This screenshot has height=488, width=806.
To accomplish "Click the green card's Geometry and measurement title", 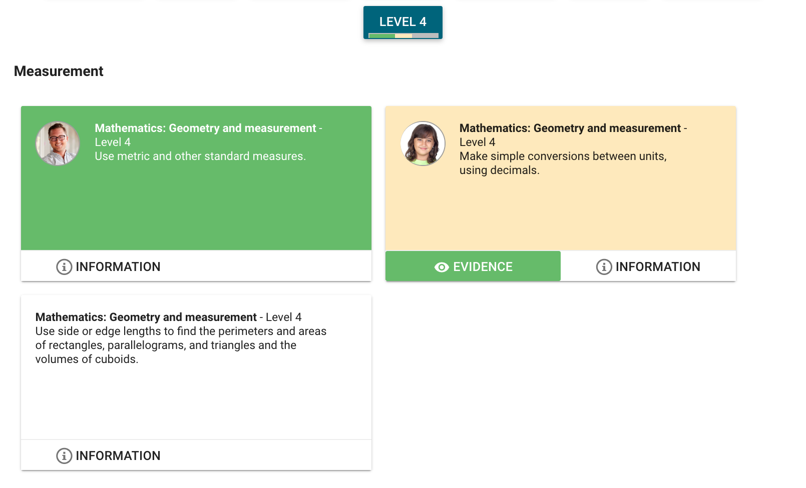I will (x=205, y=128).
